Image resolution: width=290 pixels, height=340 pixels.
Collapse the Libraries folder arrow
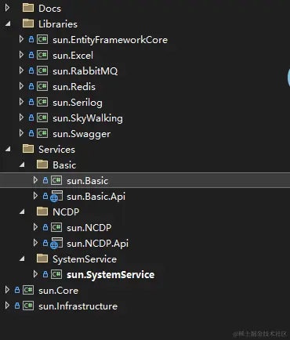click(x=8, y=24)
